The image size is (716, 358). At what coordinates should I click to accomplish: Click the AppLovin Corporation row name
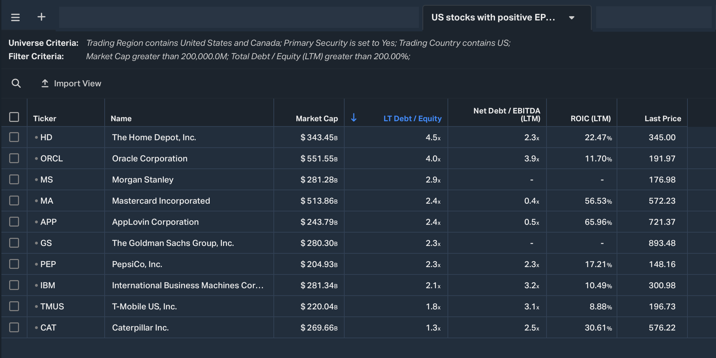tap(155, 222)
